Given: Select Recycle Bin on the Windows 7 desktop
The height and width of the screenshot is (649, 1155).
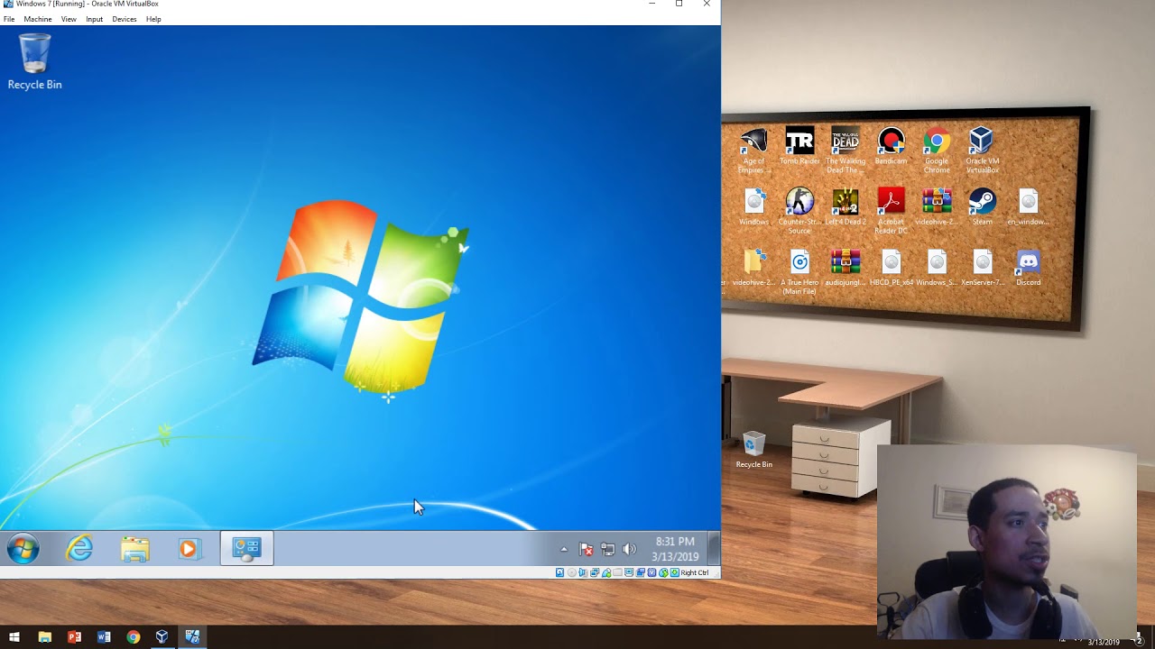Looking at the screenshot, I should click(x=34, y=61).
